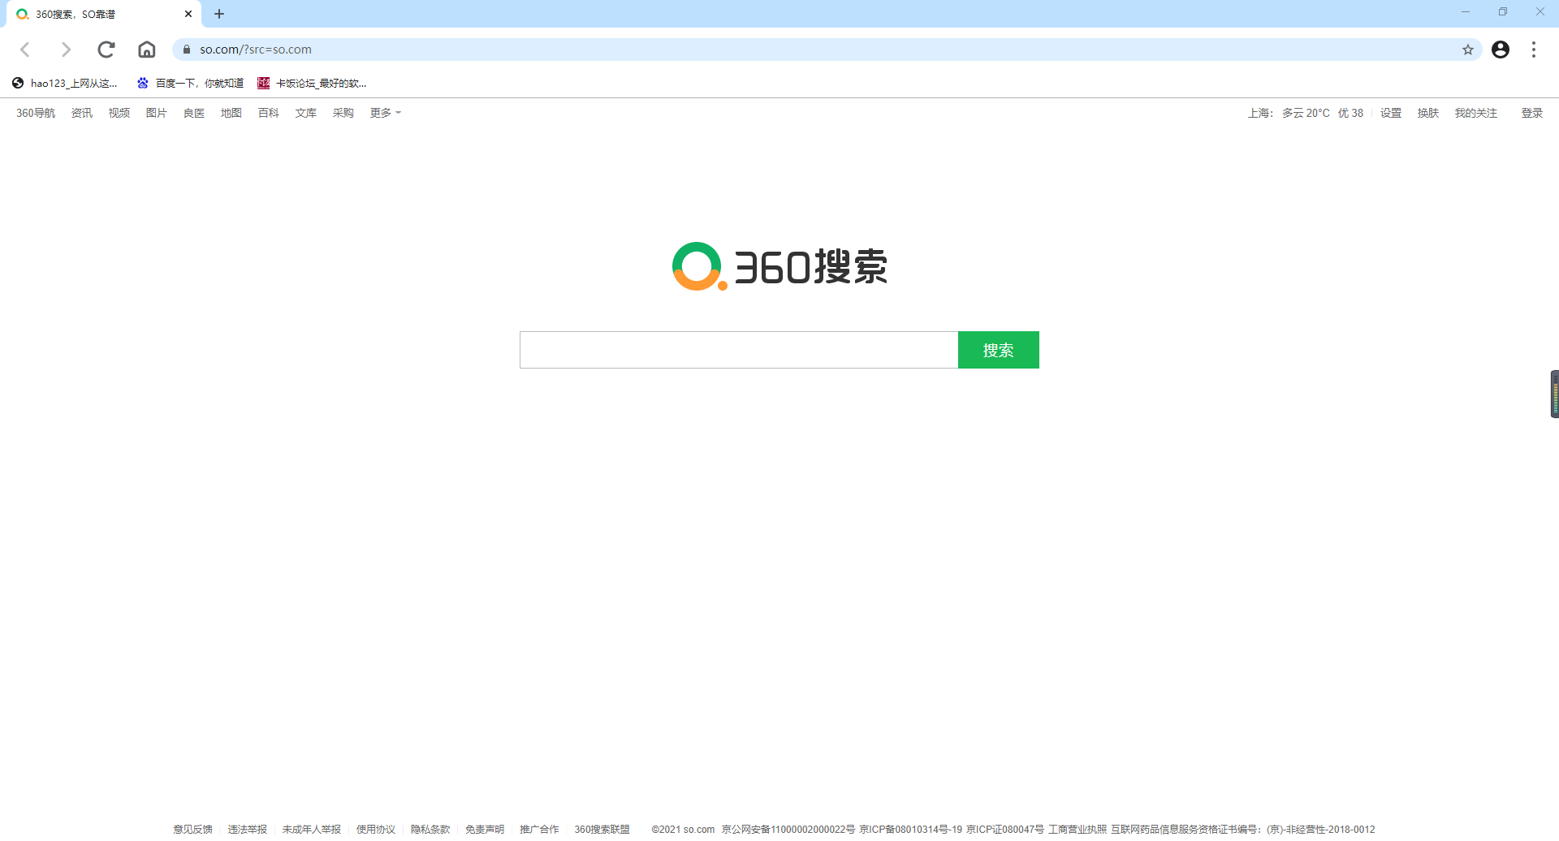Open the user profile icon
The height and width of the screenshot is (841, 1559).
point(1501,50)
